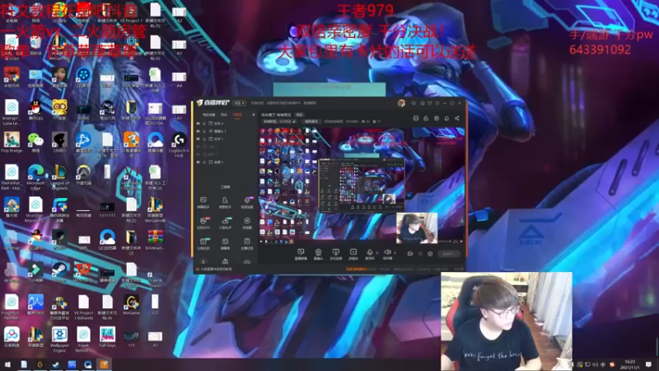Click the bell notification icon above the preview
The width and height of the screenshot is (659, 371).
(446, 118)
